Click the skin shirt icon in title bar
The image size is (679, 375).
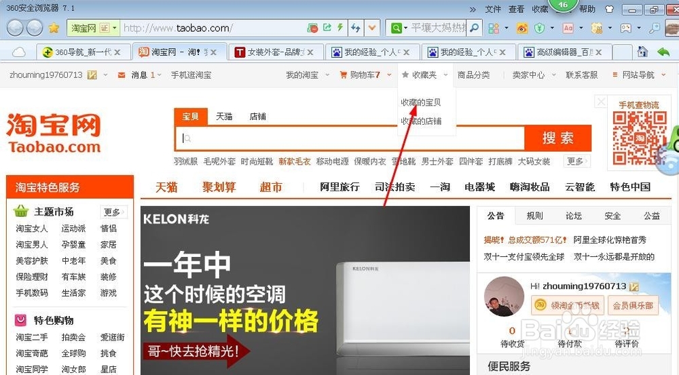coord(609,9)
